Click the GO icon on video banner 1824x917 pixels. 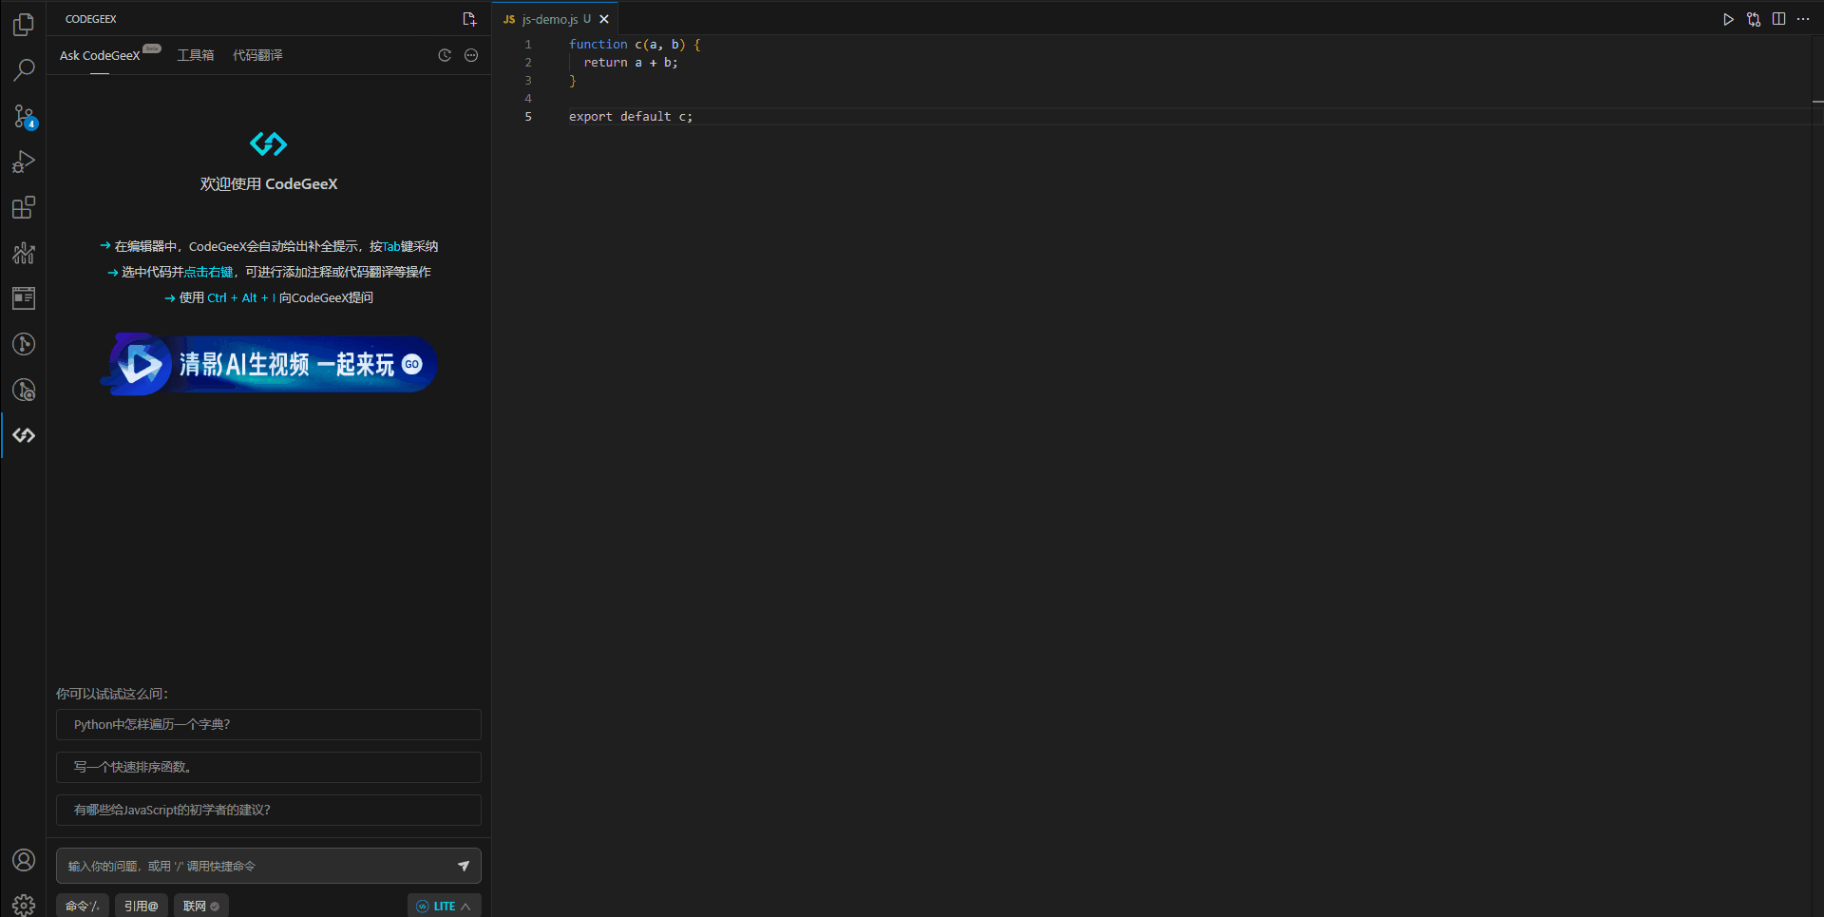click(x=411, y=364)
